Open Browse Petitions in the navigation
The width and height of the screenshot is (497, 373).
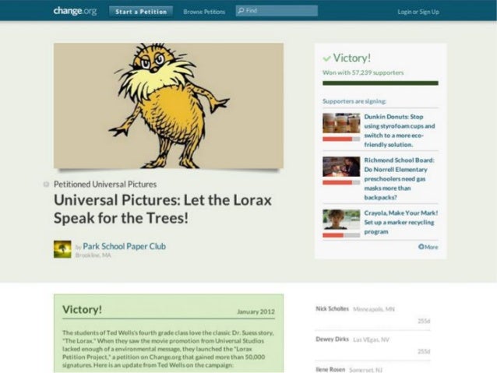[204, 12]
